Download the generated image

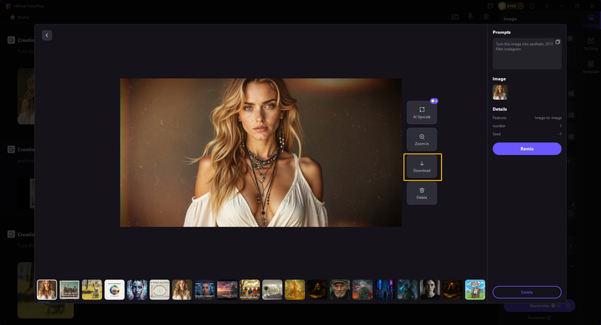422,166
